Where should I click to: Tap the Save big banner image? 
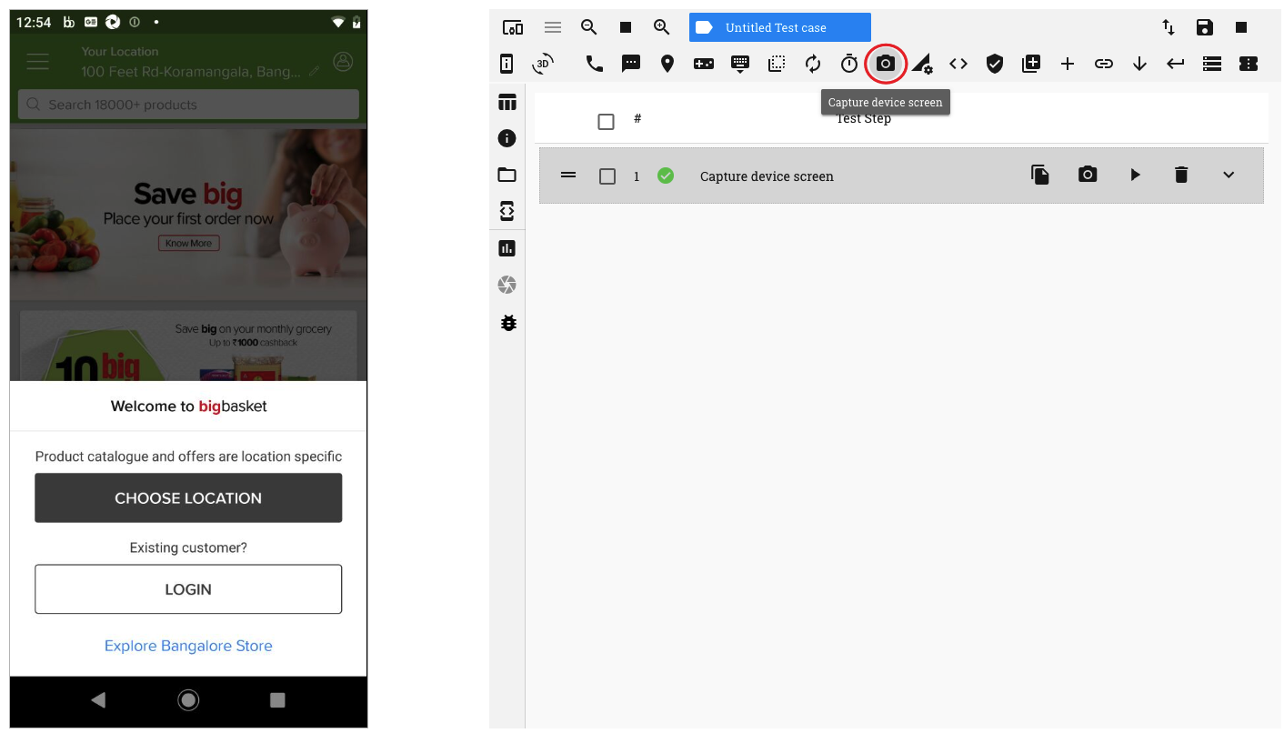(x=188, y=215)
